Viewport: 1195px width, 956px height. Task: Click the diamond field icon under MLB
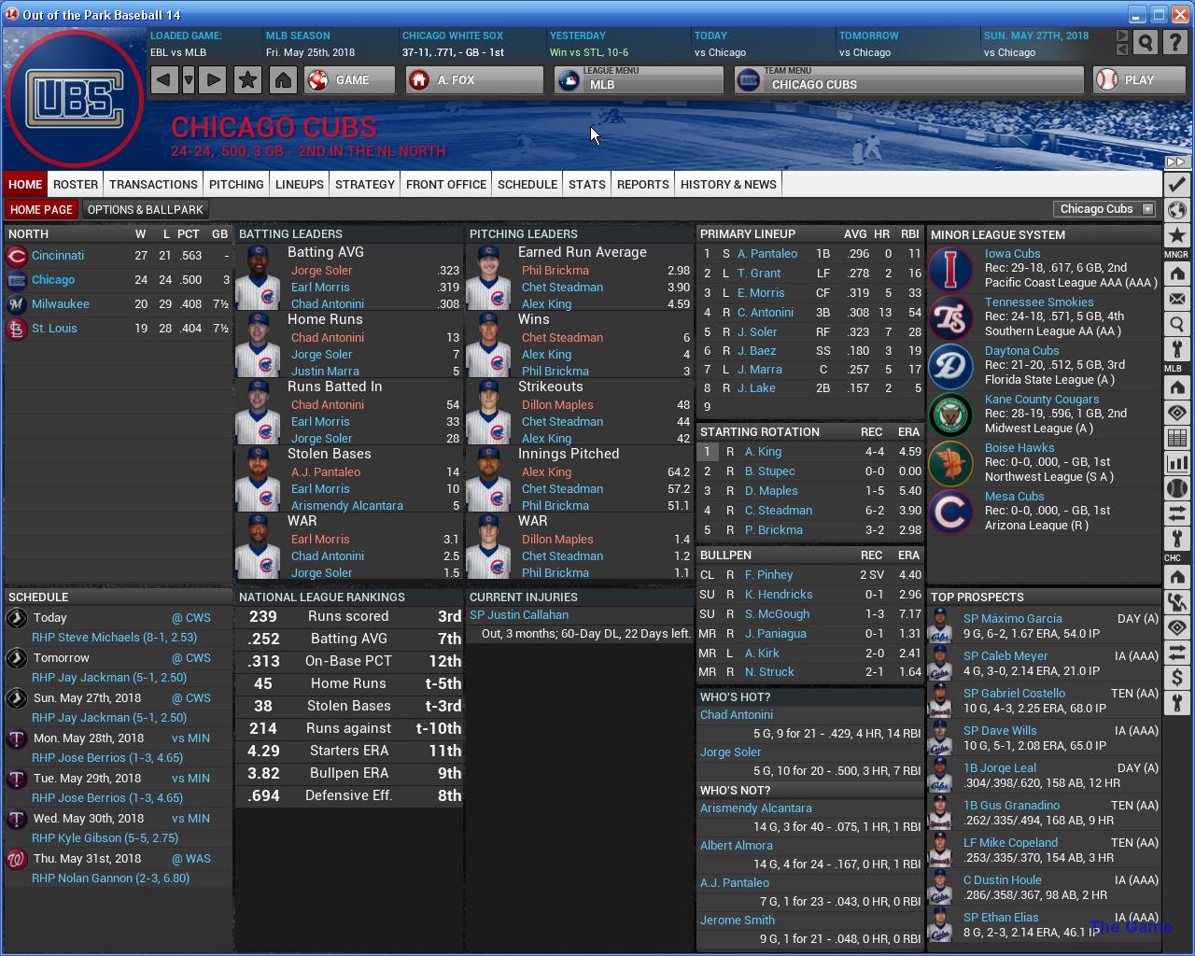(1176, 413)
